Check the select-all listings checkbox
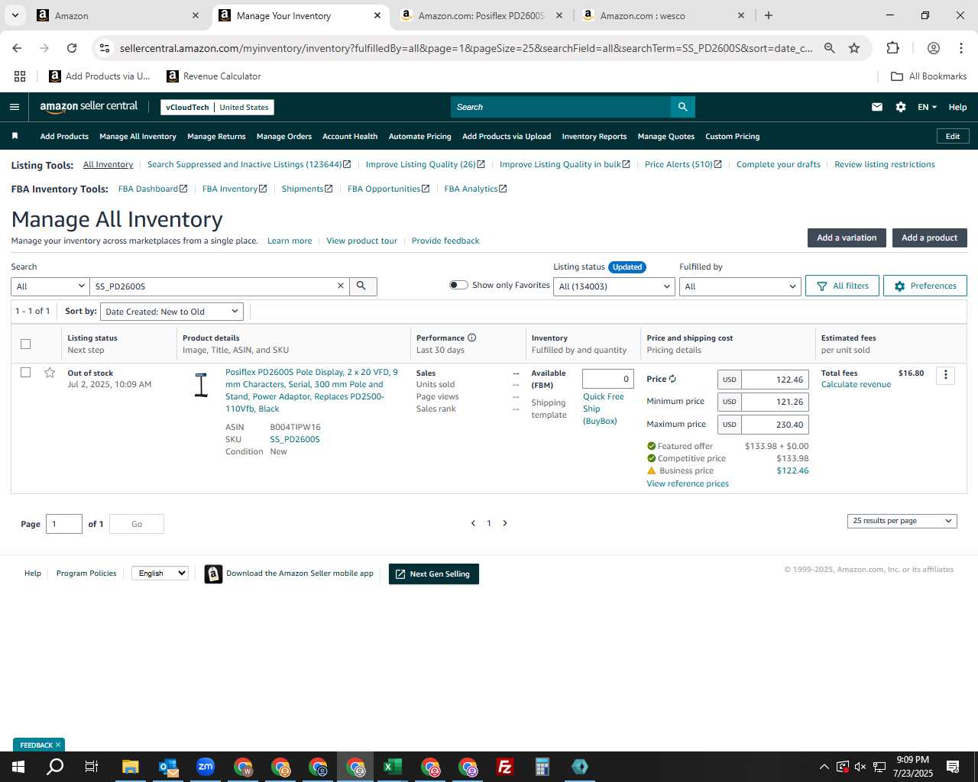Viewport: 978px width, 782px height. click(x=25, y=344)
